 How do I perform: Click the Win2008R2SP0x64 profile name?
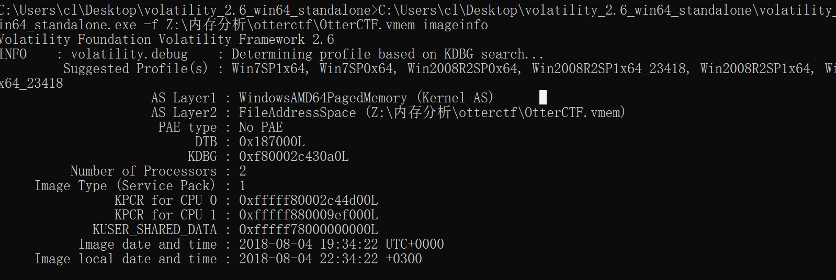coord(464,68)
